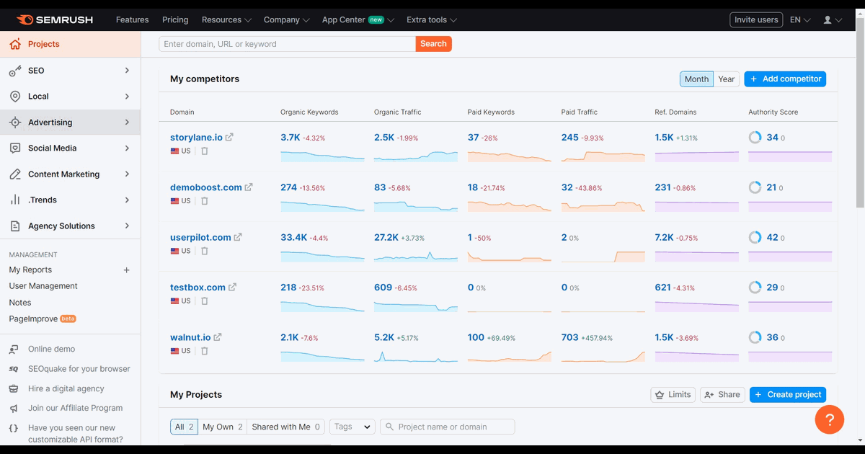Click the SEOquake icon in sidebar

14,369
